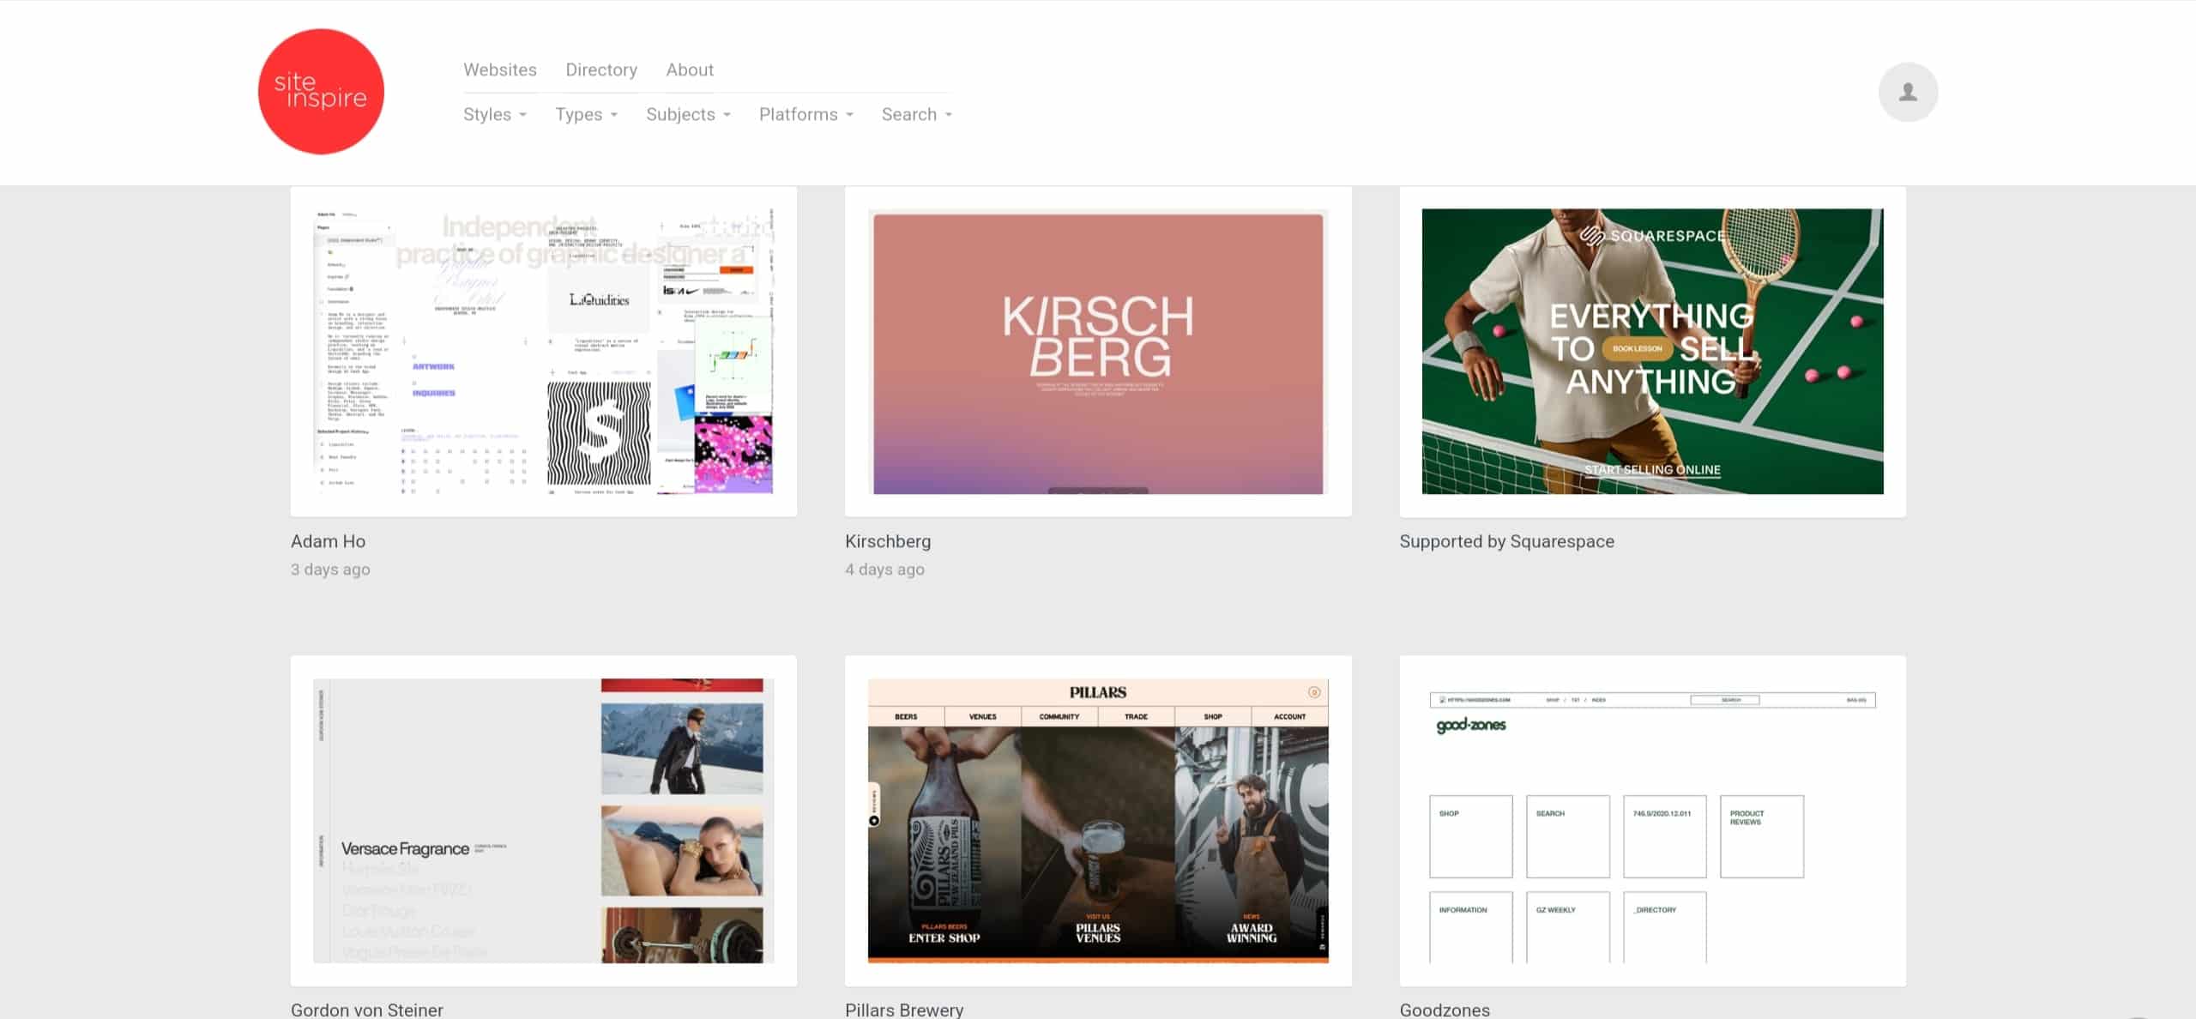Click the Adam Ho title link
The image size is (2196, 1019).
(328, 541)
